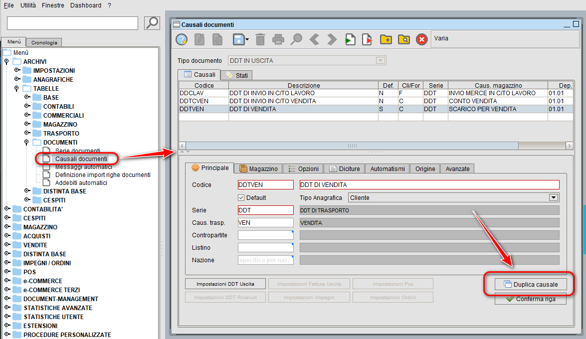This screenshot has height=339, width=586.
Task: Export data using the green export icon
Action: point(350,39)
